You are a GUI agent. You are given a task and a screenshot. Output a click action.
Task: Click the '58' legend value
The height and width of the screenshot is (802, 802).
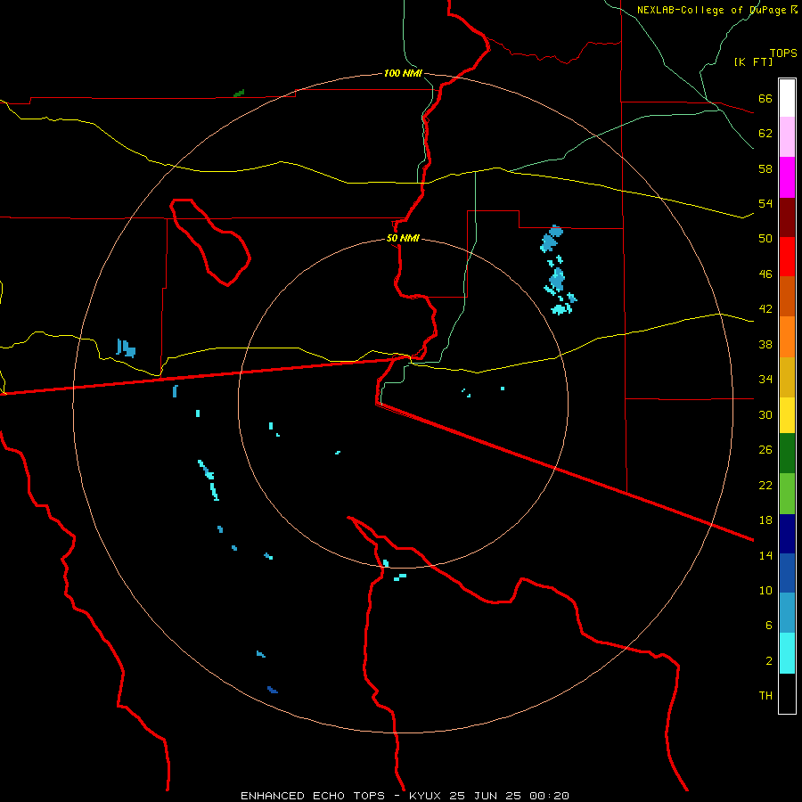point(765,168)
